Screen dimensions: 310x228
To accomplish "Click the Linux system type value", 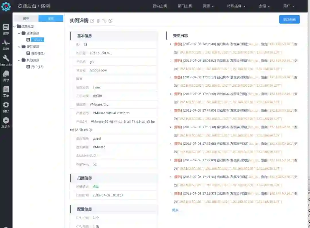I will point(97,87).
